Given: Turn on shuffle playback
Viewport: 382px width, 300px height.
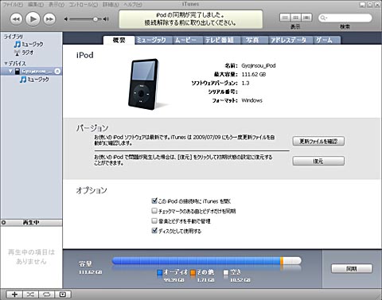Looking at the screenshot, I should click(x=30, y=294).
